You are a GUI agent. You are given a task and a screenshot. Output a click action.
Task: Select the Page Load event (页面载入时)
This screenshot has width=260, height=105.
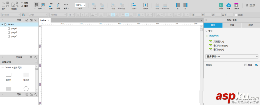point(219,42)
